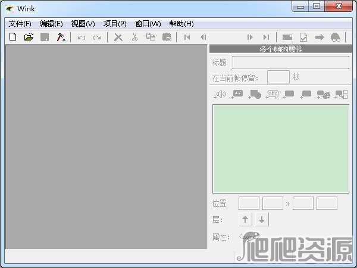Click the hammer tool icon
The width and height of the screenshot is (357, 268).
61,37
